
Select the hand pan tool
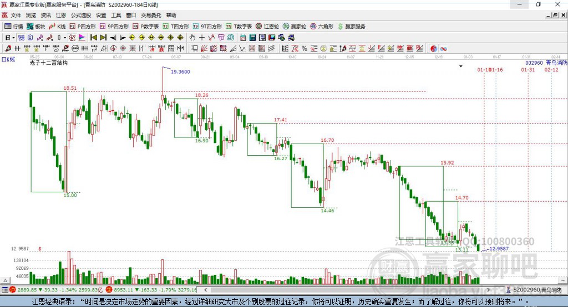click(192, 38)
